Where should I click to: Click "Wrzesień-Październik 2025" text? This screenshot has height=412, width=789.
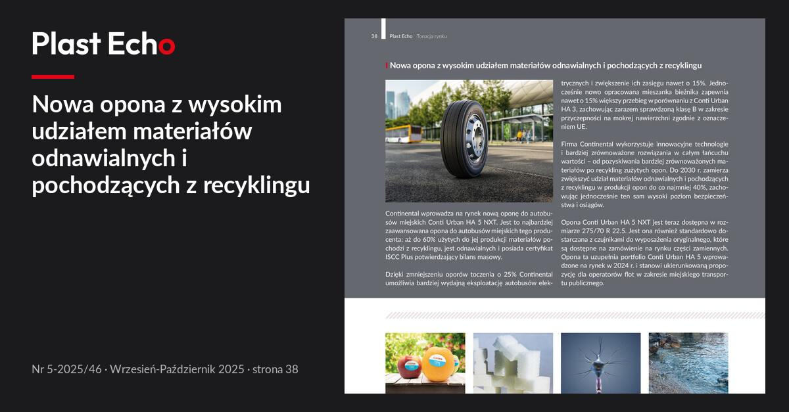click(x=177, y=369)
